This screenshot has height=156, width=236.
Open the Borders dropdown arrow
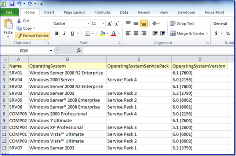click(x=93, y=33)
